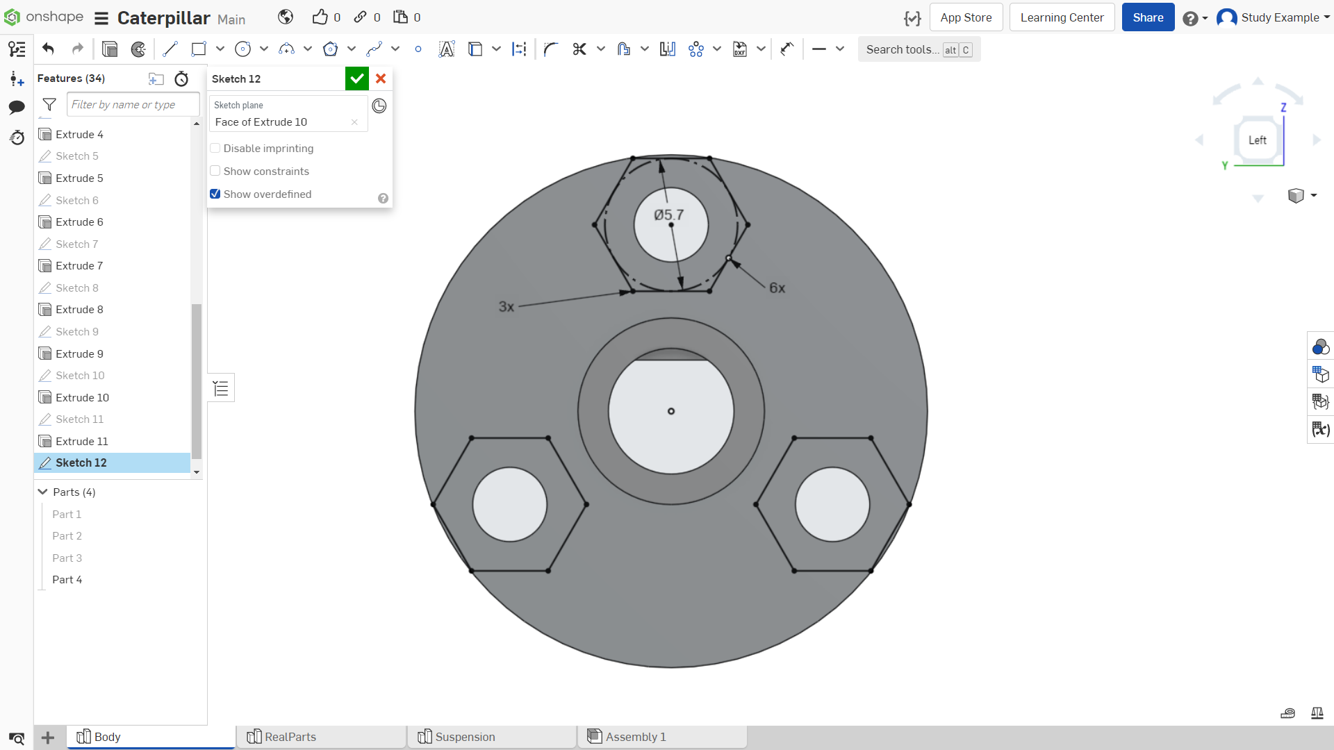Toggle Disable imprinting checkbox
1334x750 pixels.
(x=215, y=148)
